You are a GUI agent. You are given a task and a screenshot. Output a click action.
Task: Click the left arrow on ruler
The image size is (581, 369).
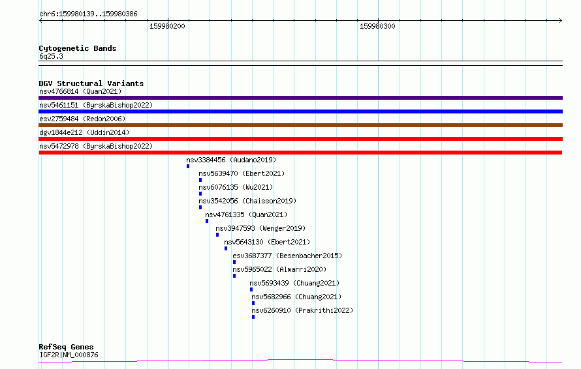(40, 21)
